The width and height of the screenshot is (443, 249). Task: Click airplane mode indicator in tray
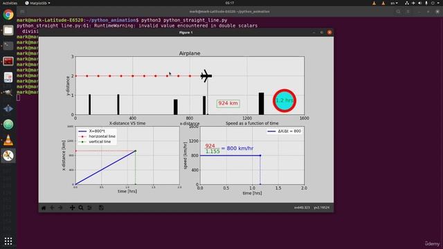click(413, 3)
